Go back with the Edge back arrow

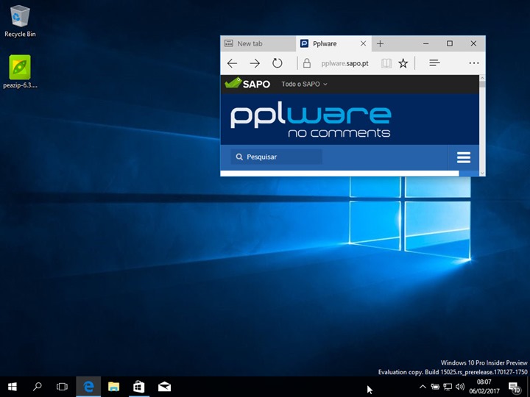point(232,63)
